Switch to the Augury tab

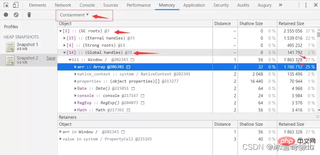pos(265,5)
